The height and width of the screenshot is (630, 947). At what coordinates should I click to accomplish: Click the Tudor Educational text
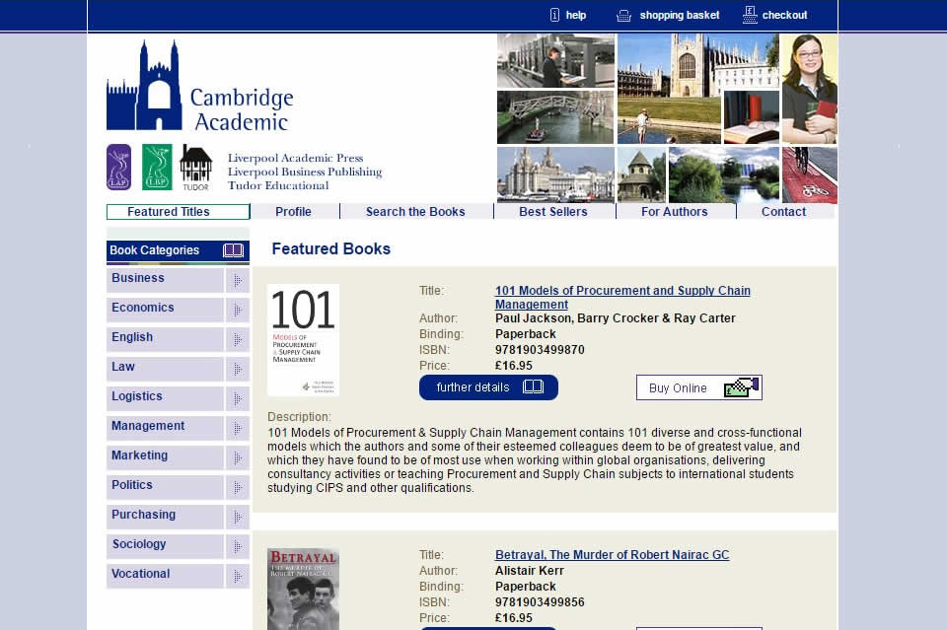[x=278, y=186]
